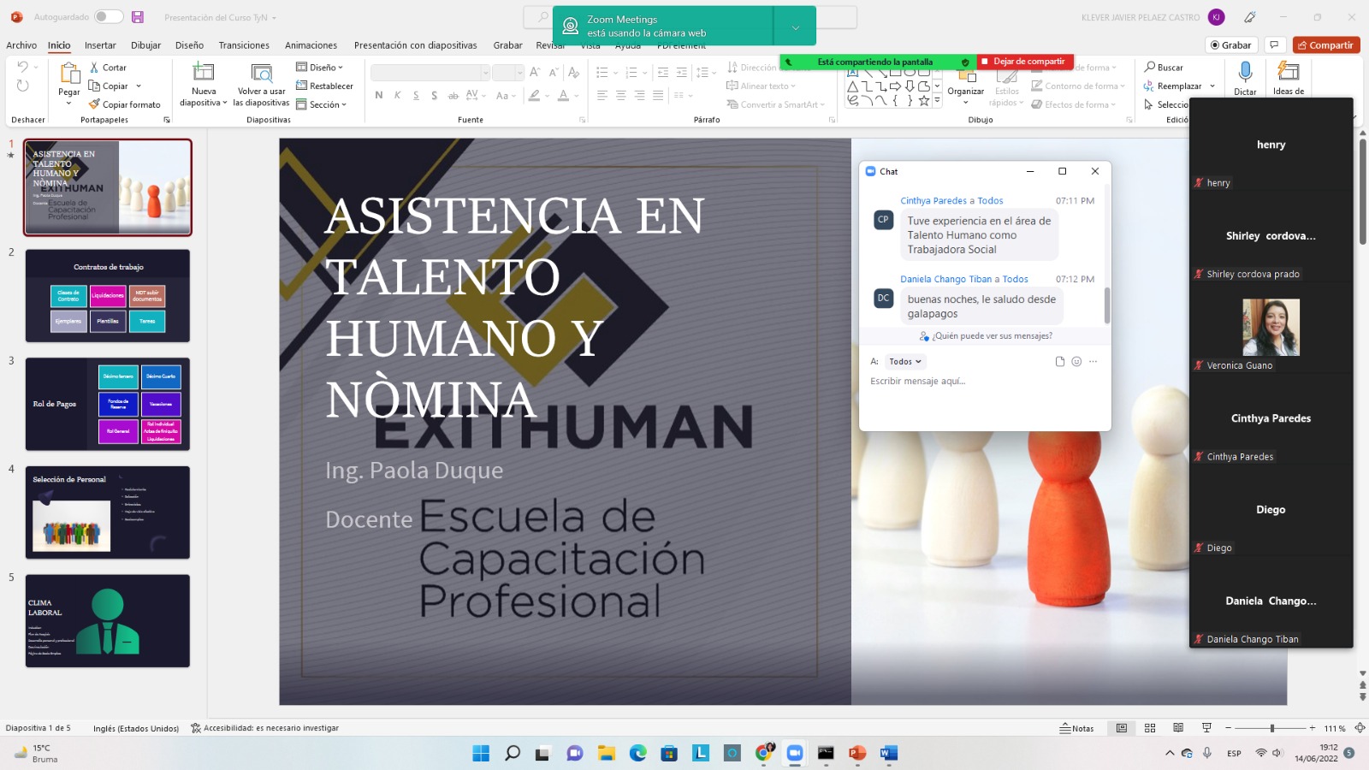Click the Pegar clipboard icon
The width and height of the screenshot is (1369, 770).
coord(68,74)
